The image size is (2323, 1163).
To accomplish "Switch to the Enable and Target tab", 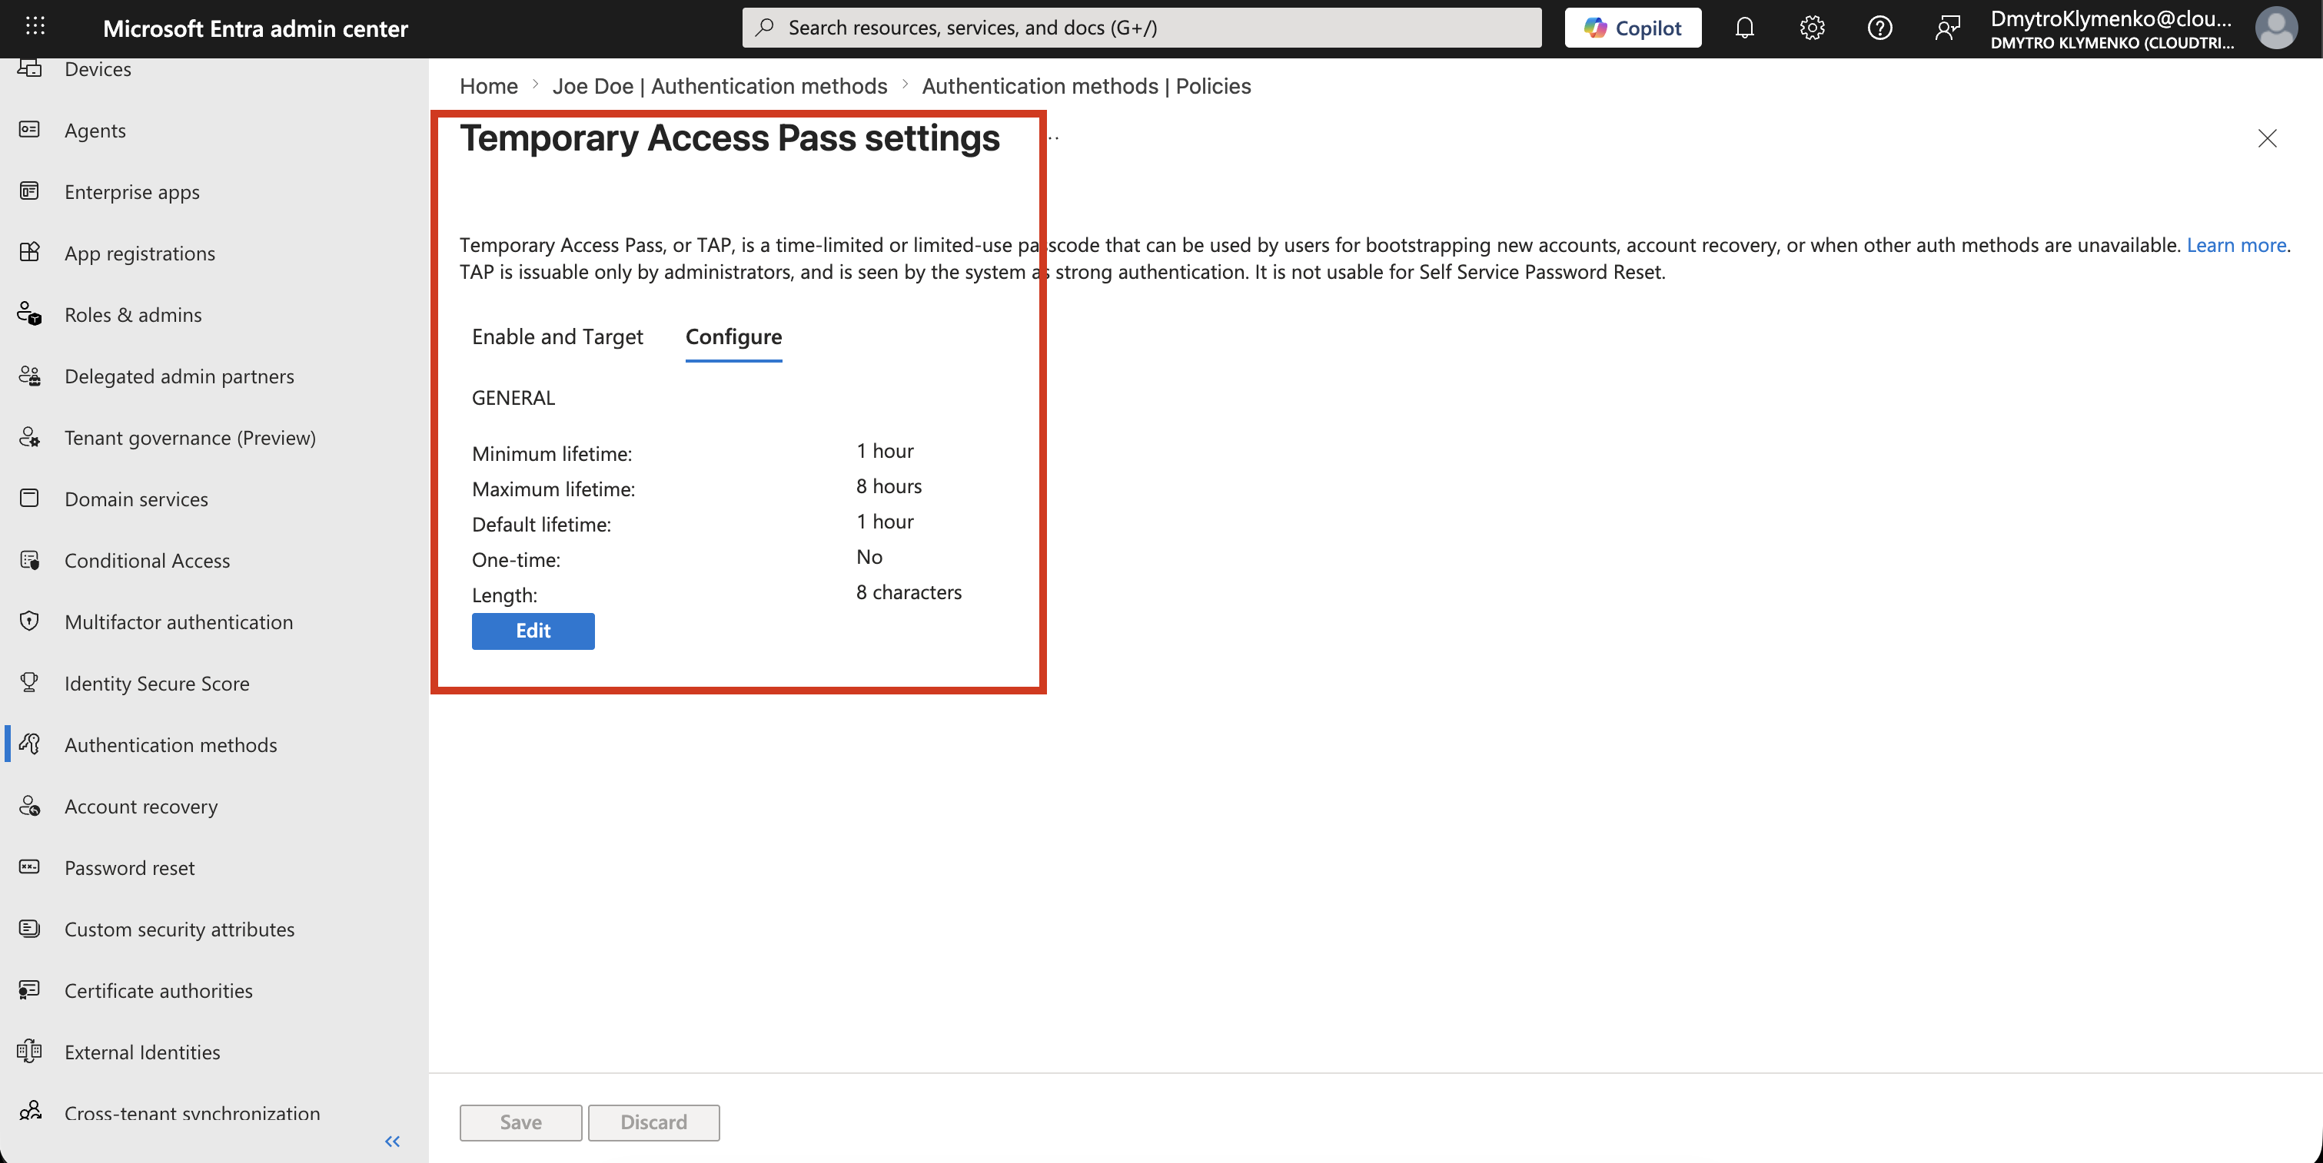I will click(x=557, y=337).
